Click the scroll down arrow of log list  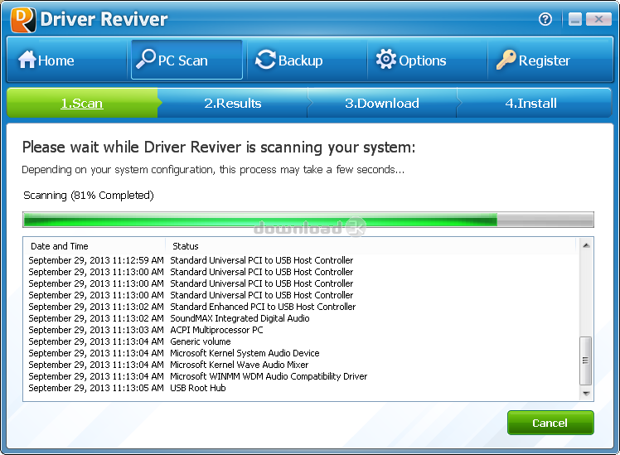pos(586,394)
